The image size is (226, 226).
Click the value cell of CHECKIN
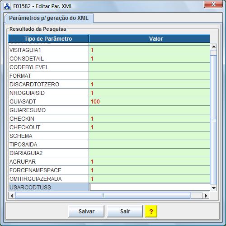pos(150,118)
